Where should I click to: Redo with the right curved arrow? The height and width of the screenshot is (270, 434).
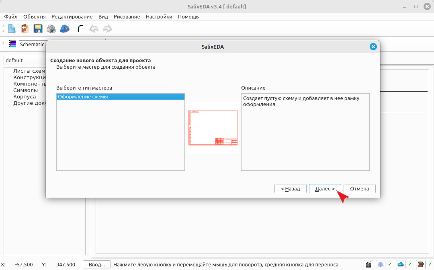(x=107, y=29)
